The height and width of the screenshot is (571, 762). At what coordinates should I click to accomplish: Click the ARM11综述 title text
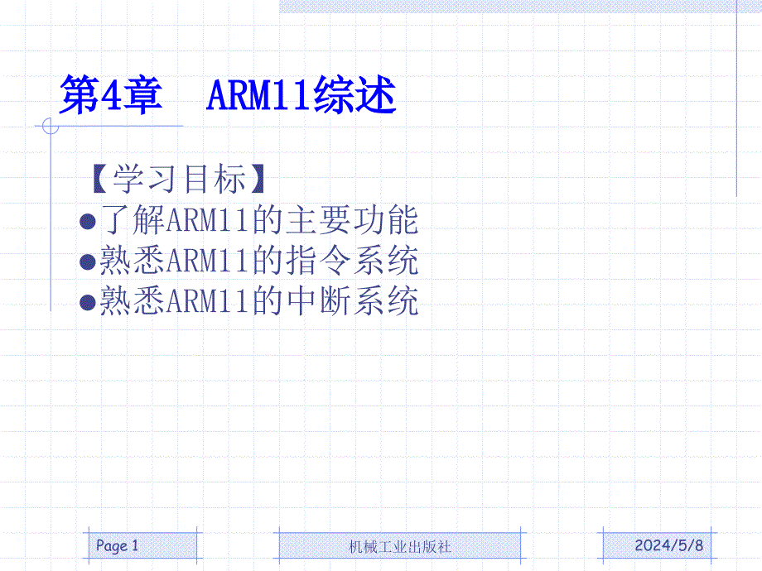tap(301, 97)
